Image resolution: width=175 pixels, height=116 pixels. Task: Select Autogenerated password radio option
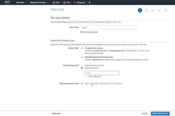point(82,65)
